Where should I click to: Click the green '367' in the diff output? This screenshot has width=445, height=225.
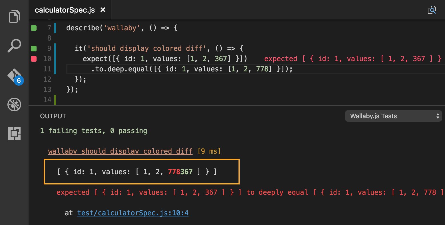(186, 172)
